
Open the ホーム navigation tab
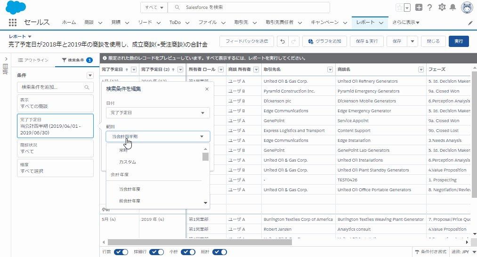69,23
